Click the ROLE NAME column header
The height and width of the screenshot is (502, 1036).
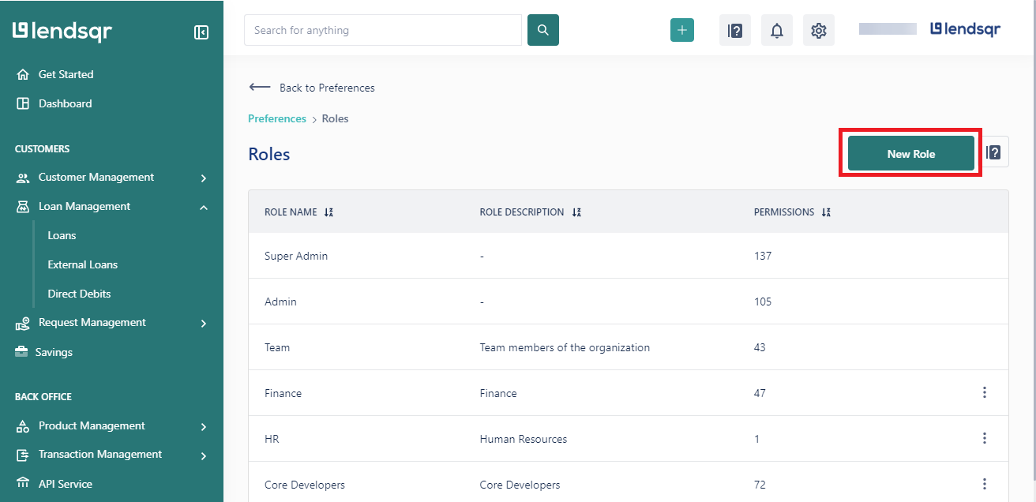[x=291, y=212]
